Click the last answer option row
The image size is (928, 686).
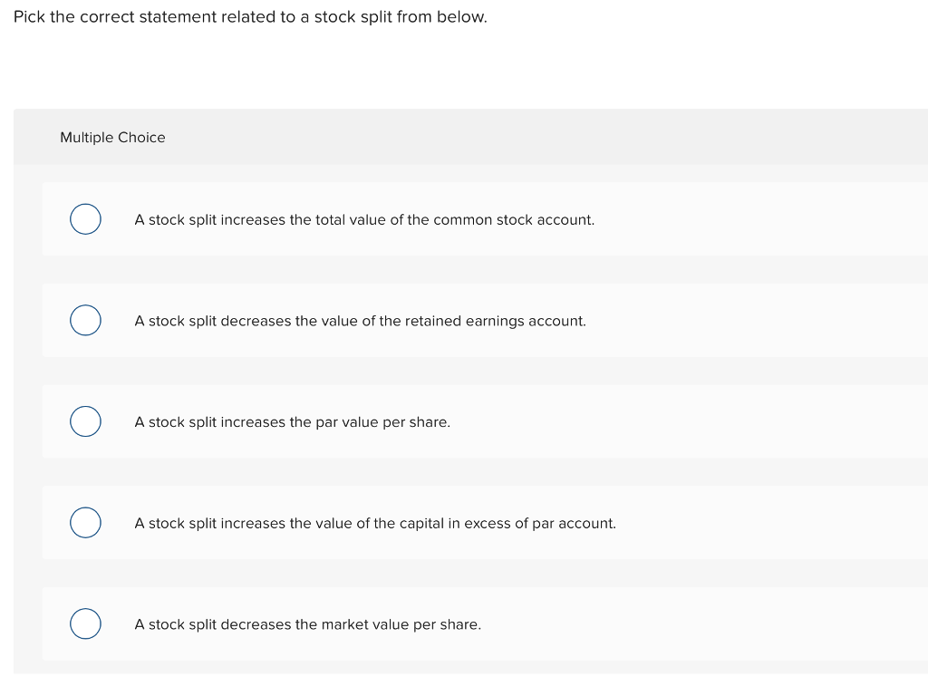tap(453, 624)
